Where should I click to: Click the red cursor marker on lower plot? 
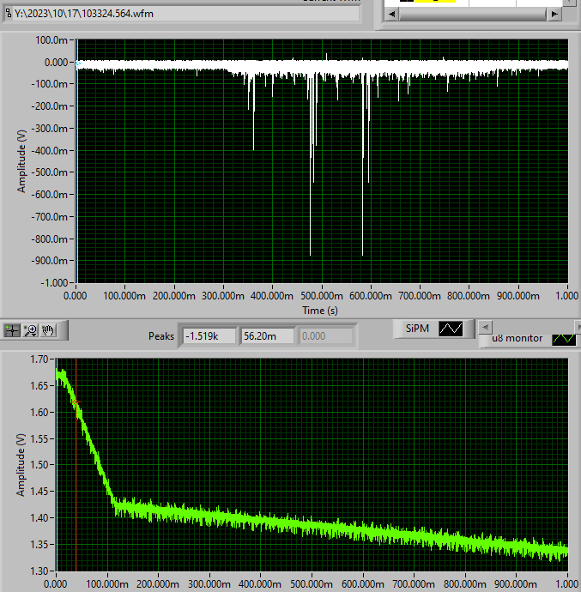(x=76, y=402)
